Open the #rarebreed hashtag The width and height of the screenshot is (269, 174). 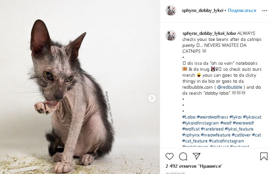pyautogui.click(x=212, y=129)
